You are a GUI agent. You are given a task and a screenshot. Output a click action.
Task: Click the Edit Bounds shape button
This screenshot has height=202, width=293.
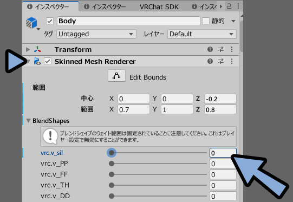(x=116, y=76)
